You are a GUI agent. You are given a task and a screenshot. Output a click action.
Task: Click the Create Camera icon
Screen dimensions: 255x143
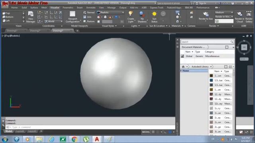tap(191, 13)
